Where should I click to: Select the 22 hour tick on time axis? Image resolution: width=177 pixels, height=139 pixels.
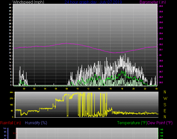(145, 89)
